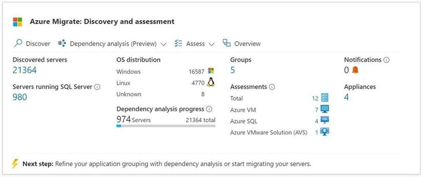Click the Dependency analysis icon
The height and width of the screenshot is (177, 423).
pyautogui.click(x=62, y=43)
